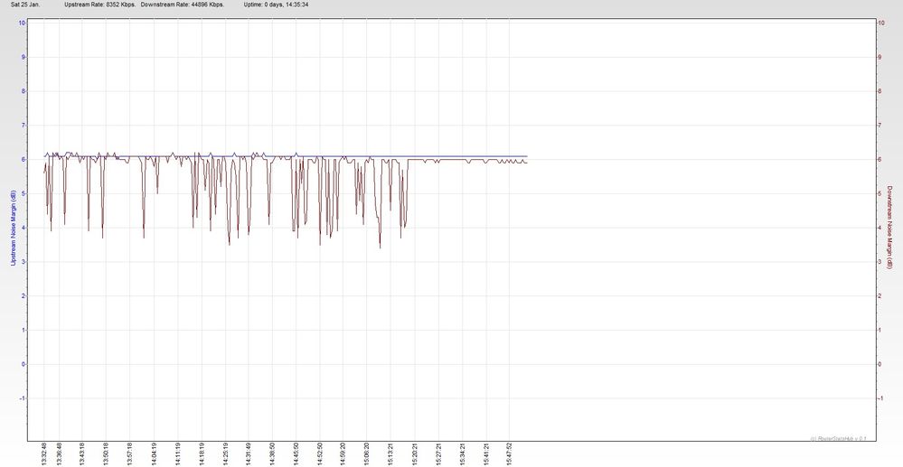Click the 'Sat 25 Jan.' date text

[25, 4]
